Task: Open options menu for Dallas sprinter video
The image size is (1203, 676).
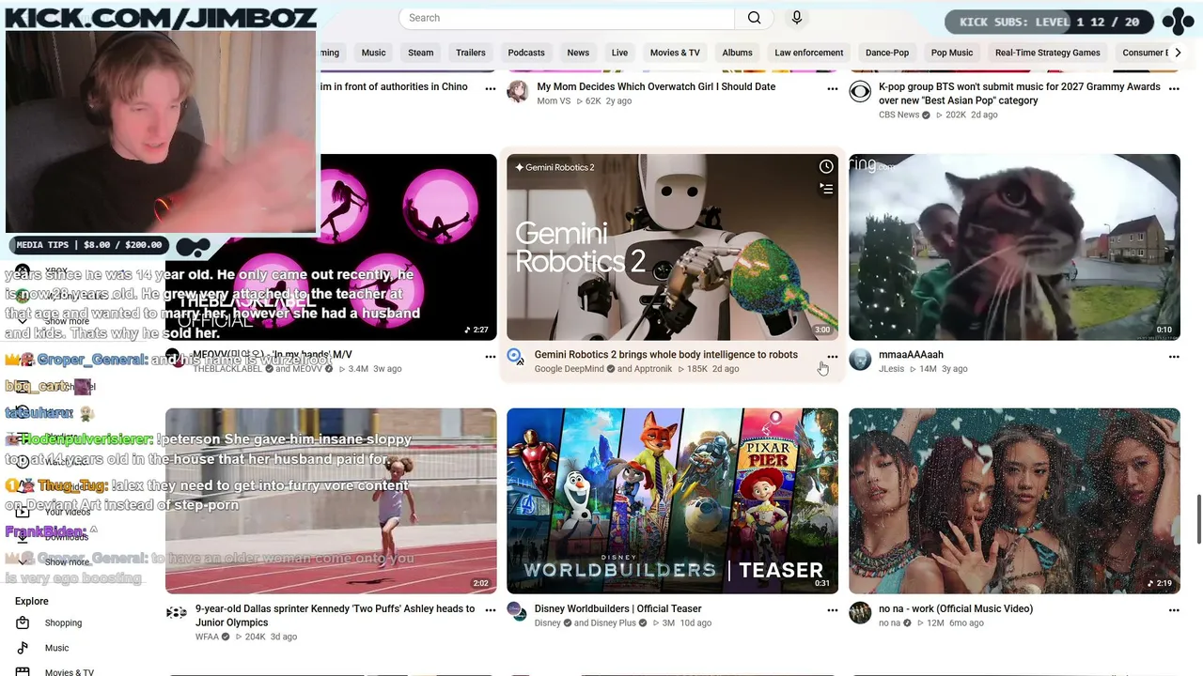Action: (490, 610)
